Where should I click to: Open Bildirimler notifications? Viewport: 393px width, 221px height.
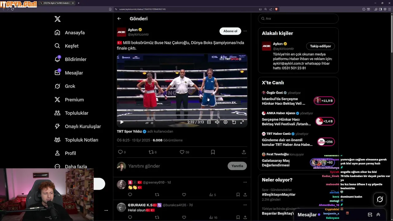point(70,59)
